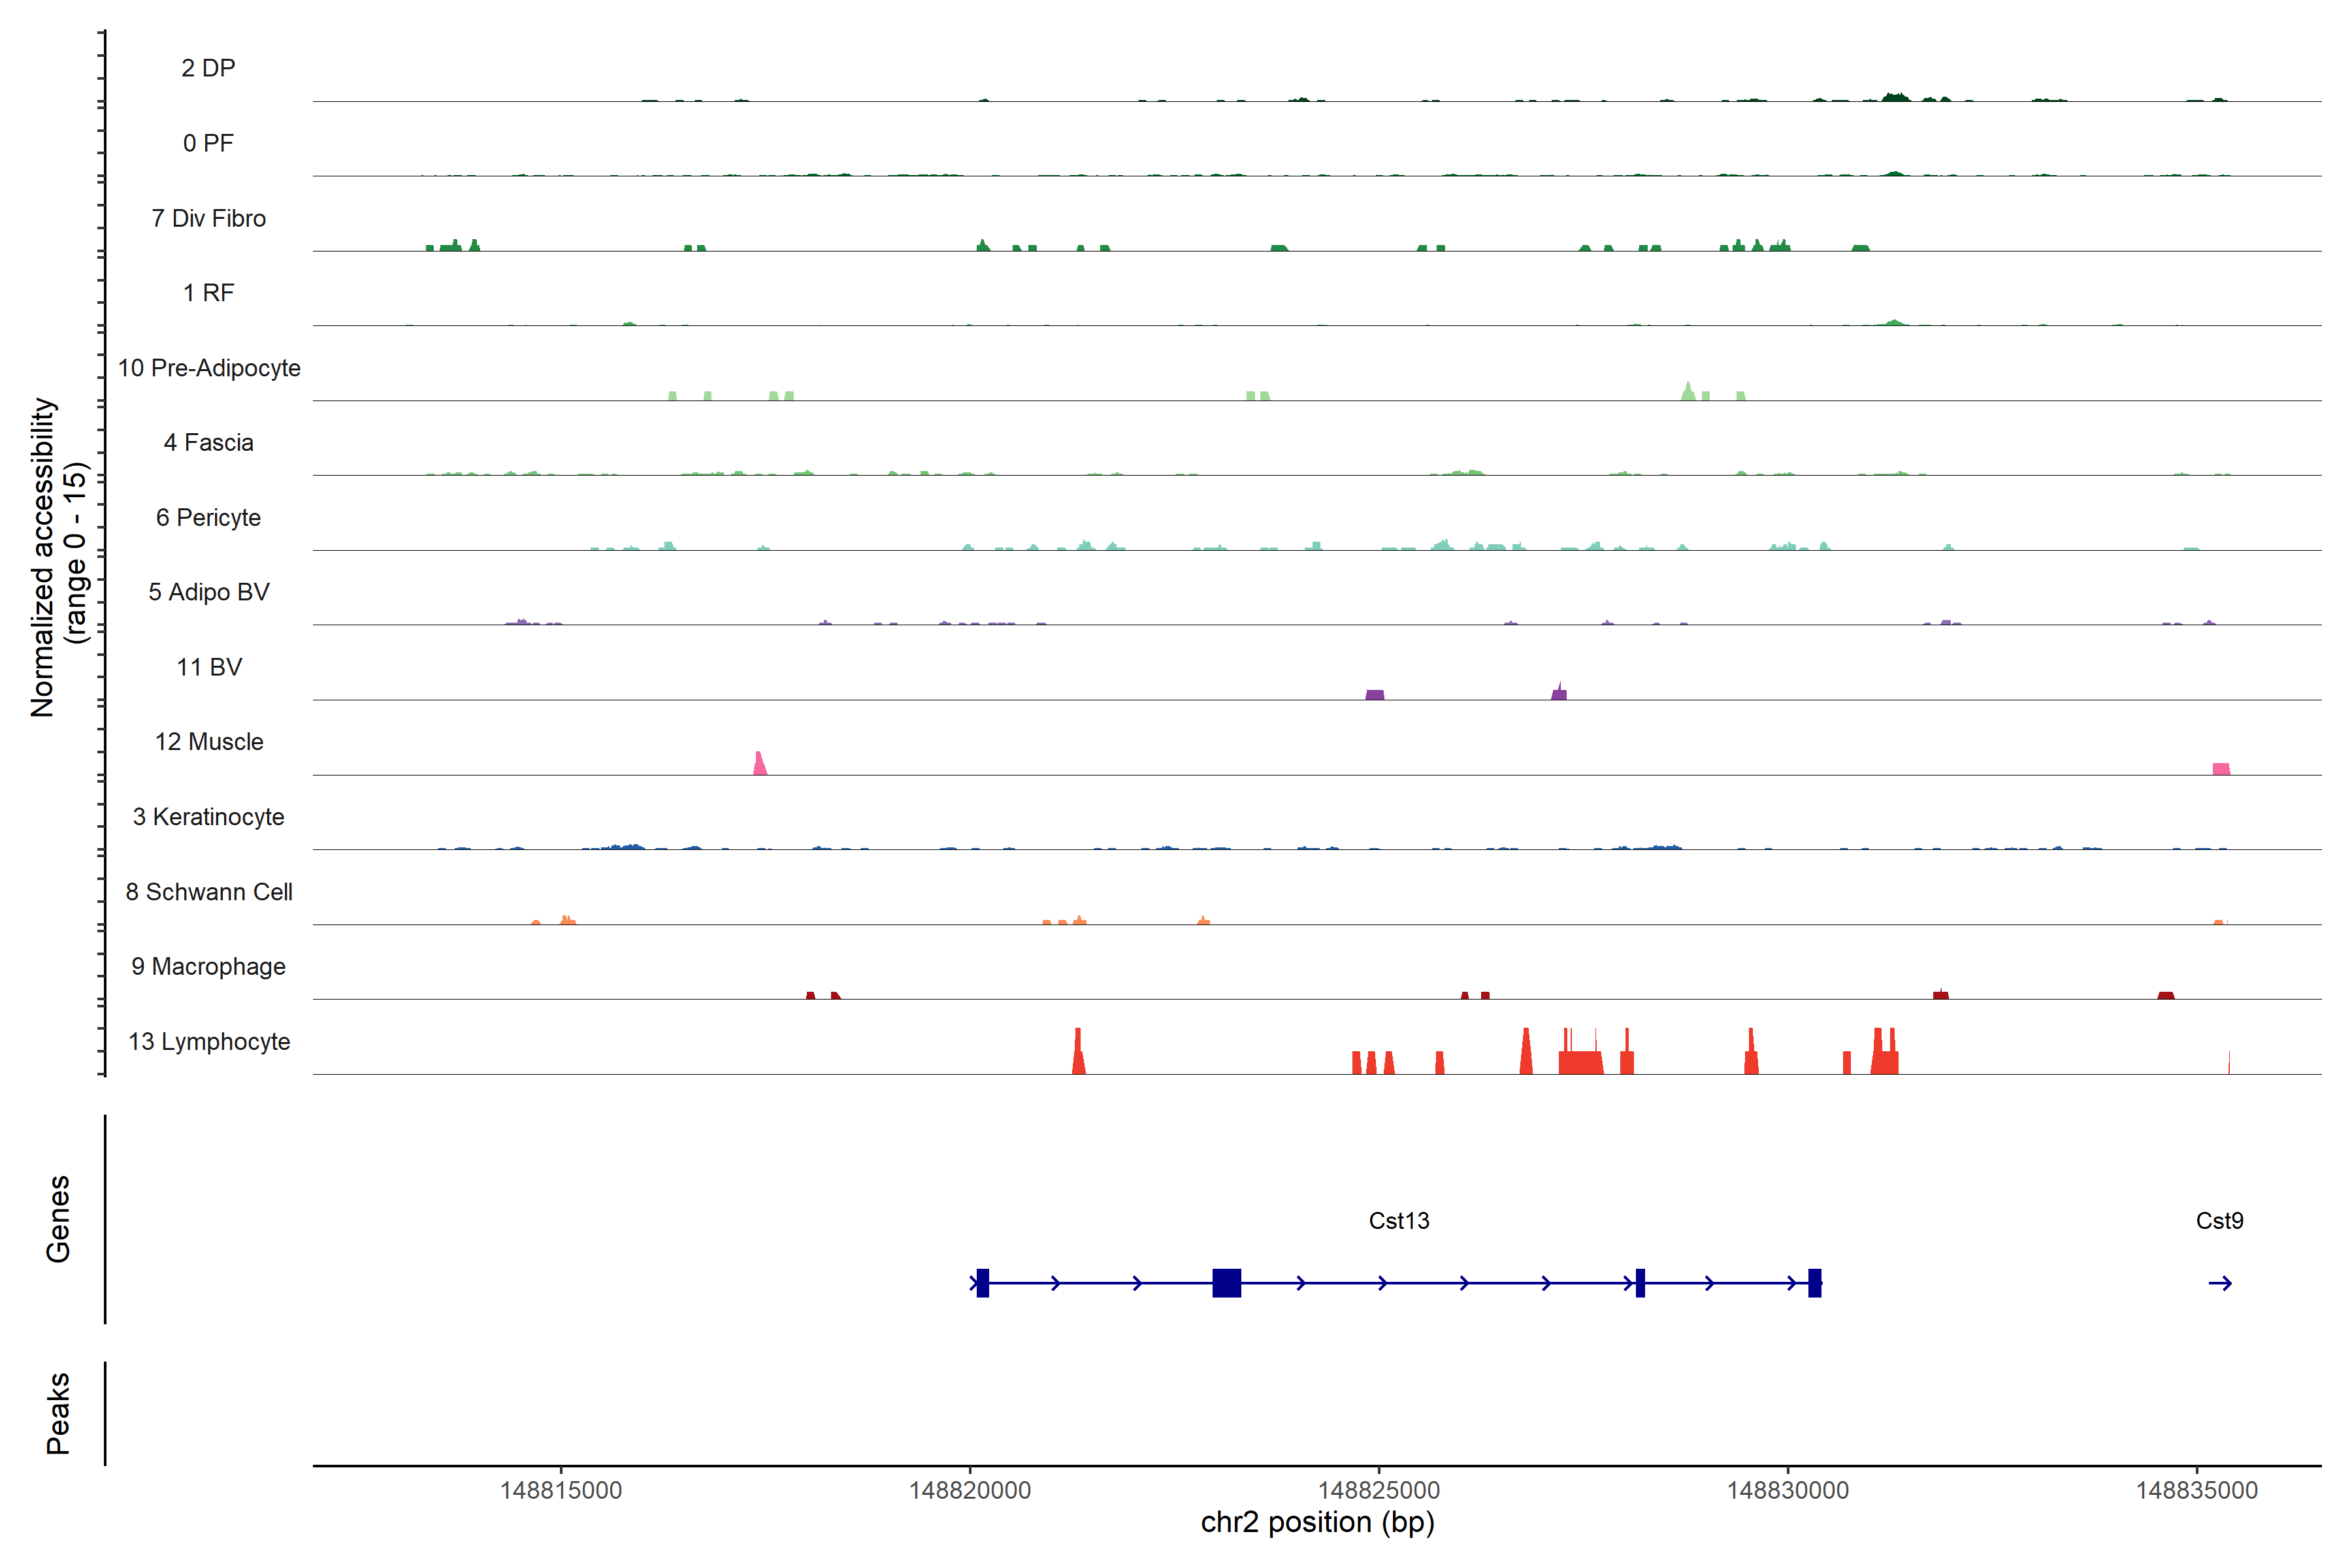Click the 7 Div Fibro track label
This screenshot has width=2352, height=1568.
coord(209,218)
